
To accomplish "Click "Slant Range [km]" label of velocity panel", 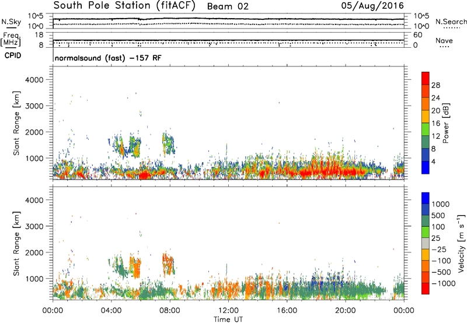I will [16, 243].
